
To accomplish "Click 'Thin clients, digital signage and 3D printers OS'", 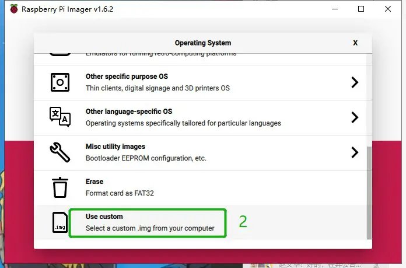I will pos(157,88).
